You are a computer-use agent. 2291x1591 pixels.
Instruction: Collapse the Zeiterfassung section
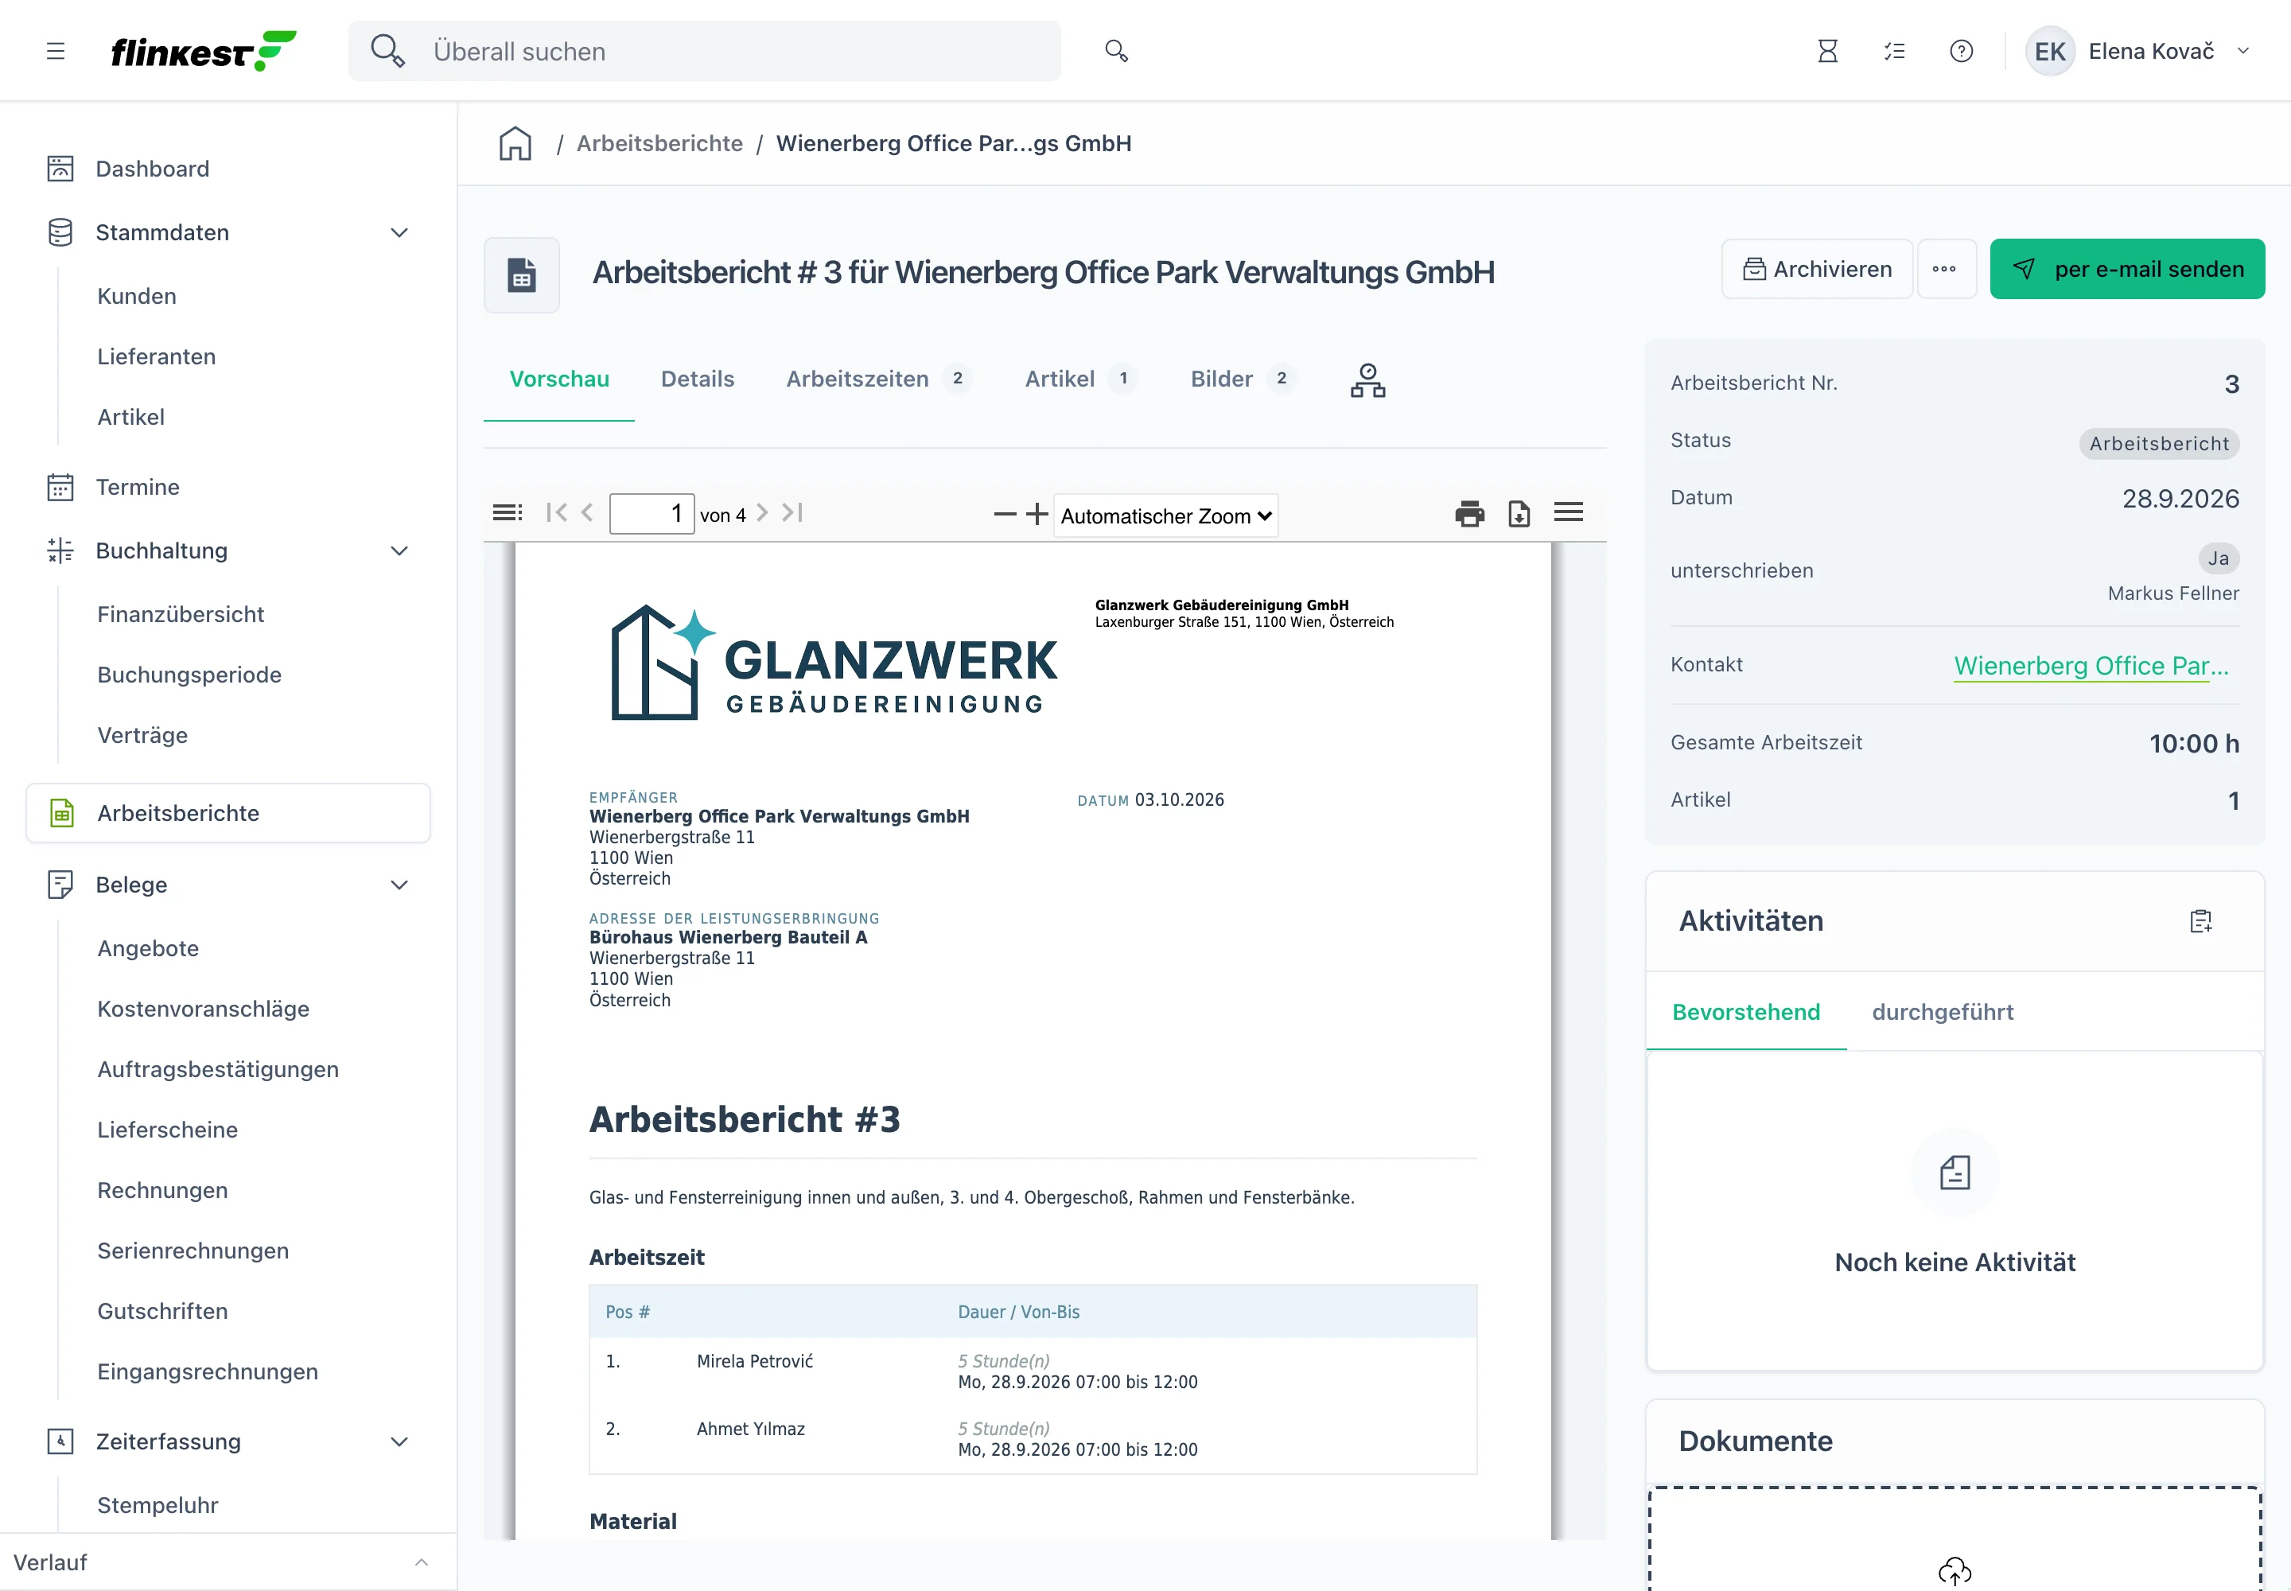click(x=400, y=1441)
